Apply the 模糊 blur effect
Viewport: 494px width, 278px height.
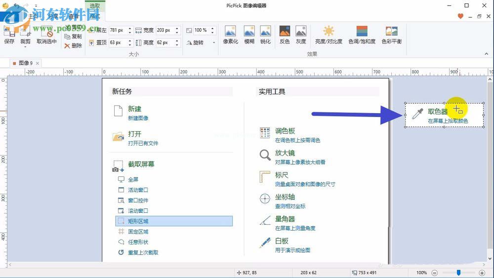click(x=249, y=35)
